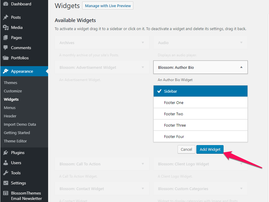Open the Plugins menu

(x=18, y=153)
